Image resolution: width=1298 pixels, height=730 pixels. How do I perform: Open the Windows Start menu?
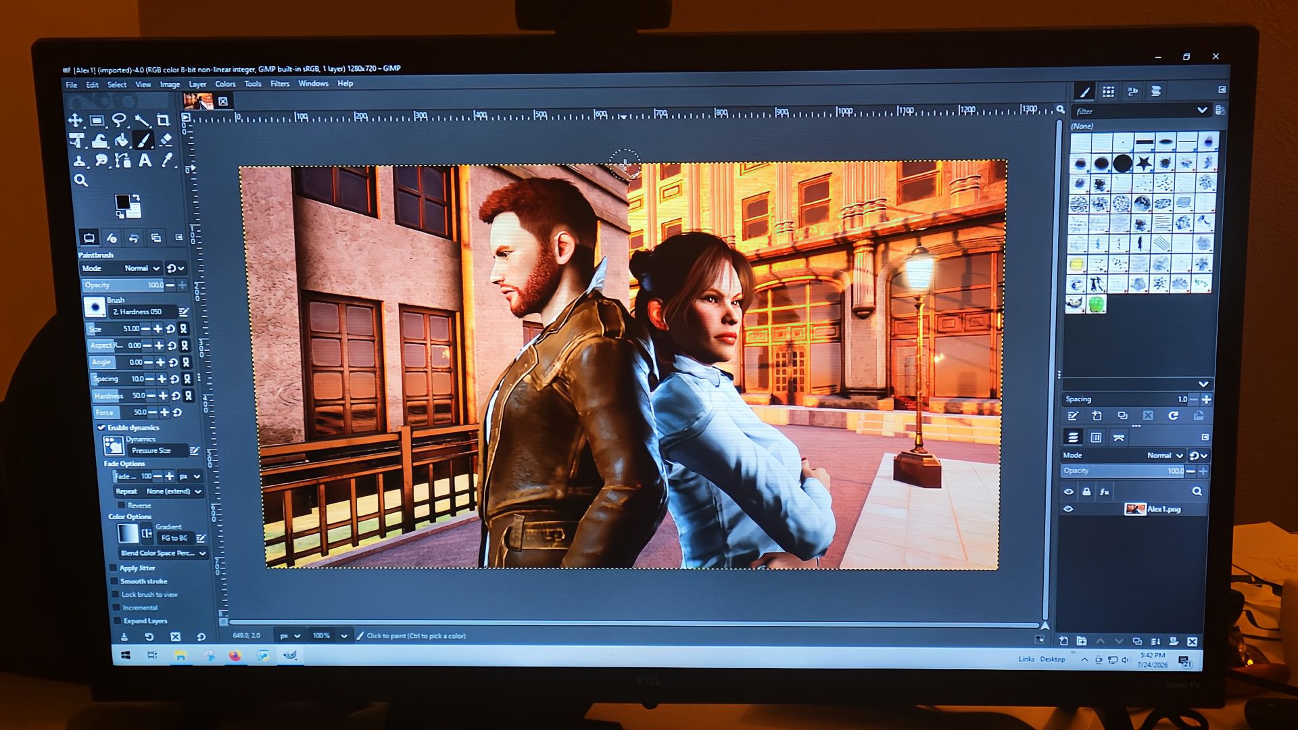click(x=126, y=656)
